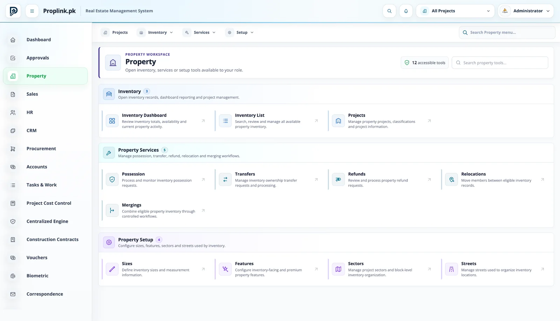Open the notifications bell
Image resolution: width=560 pixels, height=321 pixels.
(406, 11)
